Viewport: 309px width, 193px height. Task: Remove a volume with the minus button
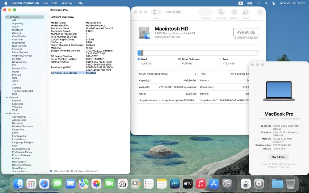tap(209, 12)
